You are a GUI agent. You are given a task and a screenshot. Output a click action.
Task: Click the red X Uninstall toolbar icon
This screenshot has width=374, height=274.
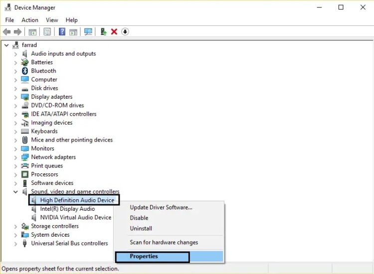point(114,32)
